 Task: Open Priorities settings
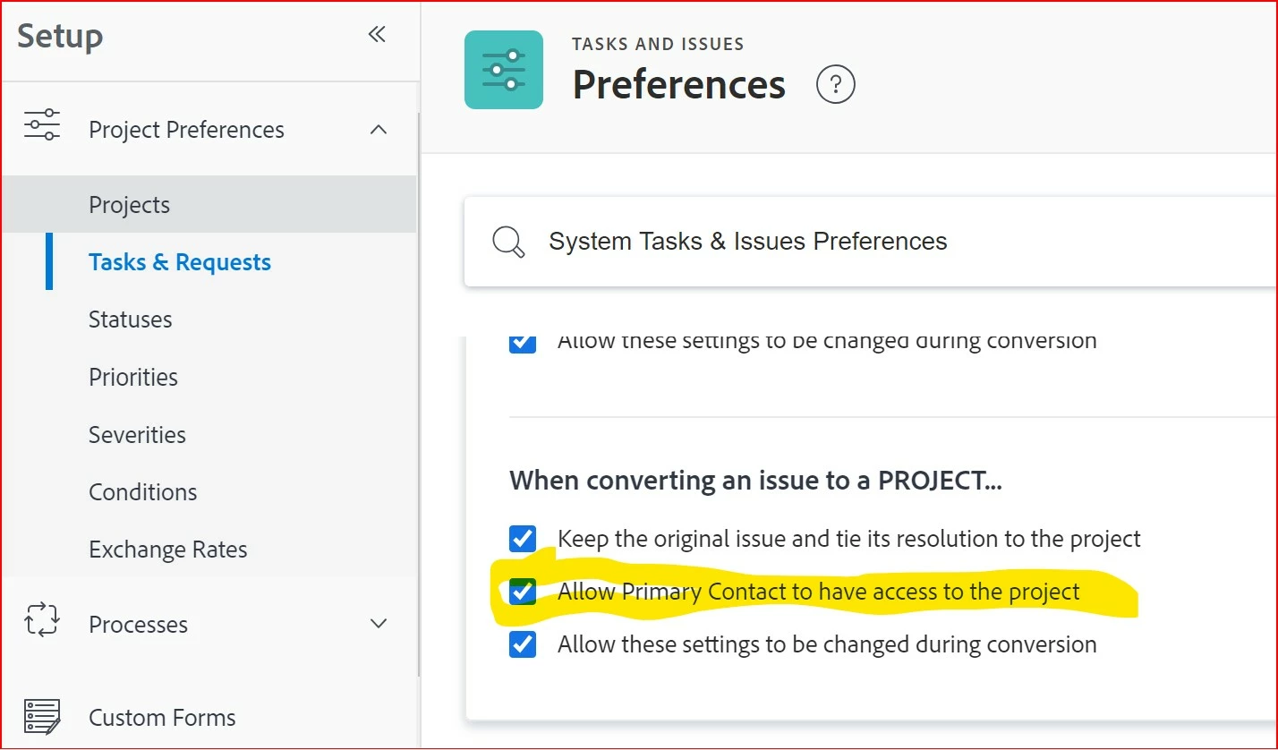pyautogui.click(x=133, y=377)
